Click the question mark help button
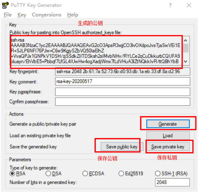 coord(170,5)
